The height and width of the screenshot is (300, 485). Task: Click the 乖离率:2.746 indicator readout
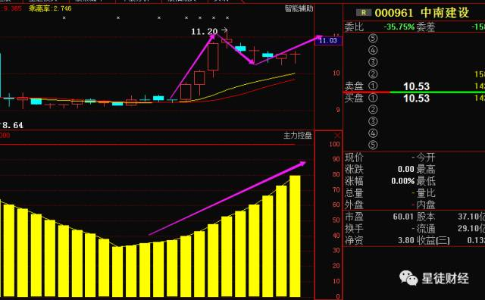50,8
